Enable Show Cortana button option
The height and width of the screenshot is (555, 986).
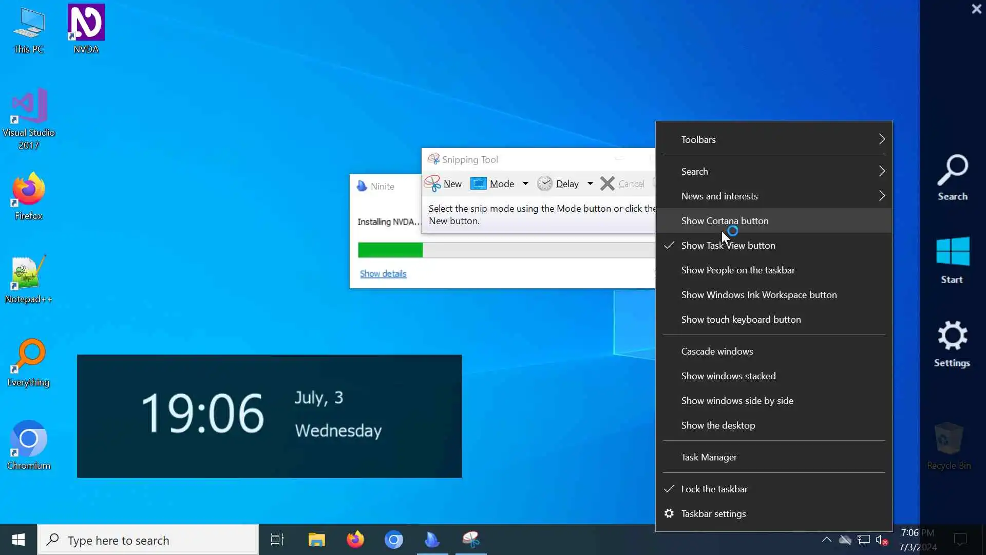point(725,221)
